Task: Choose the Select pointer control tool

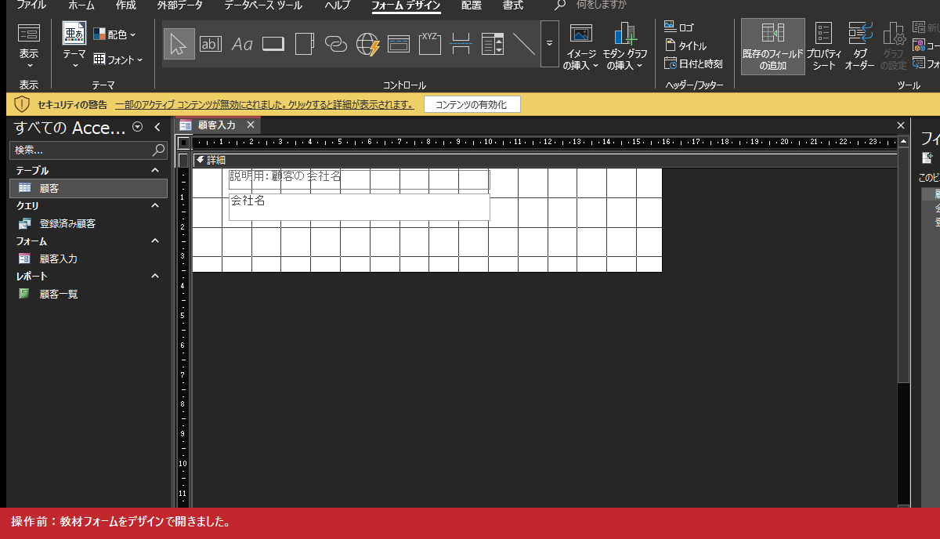Action: pos(179,44)
